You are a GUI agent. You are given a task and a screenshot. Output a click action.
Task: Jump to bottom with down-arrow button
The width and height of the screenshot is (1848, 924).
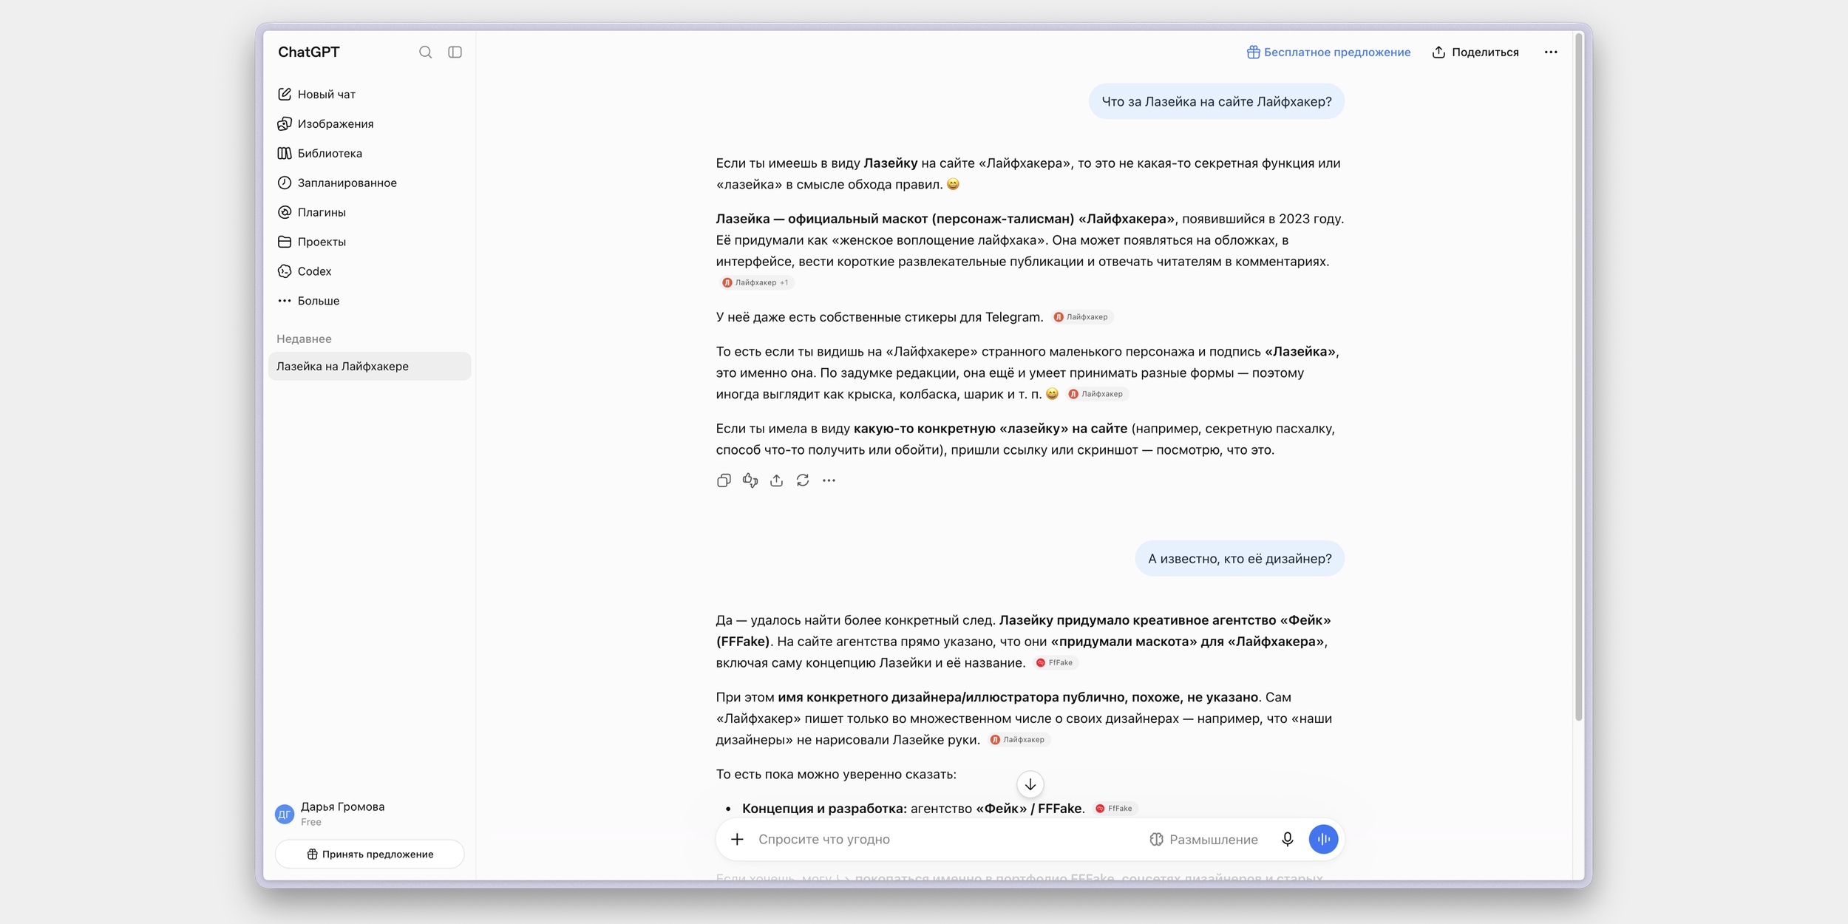(x=1030, y=784)
